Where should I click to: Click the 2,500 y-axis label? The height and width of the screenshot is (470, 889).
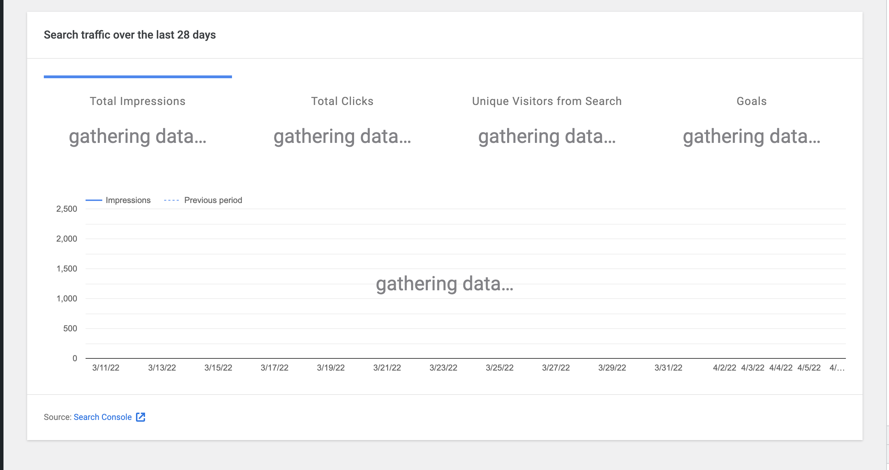tap(67, 209)
